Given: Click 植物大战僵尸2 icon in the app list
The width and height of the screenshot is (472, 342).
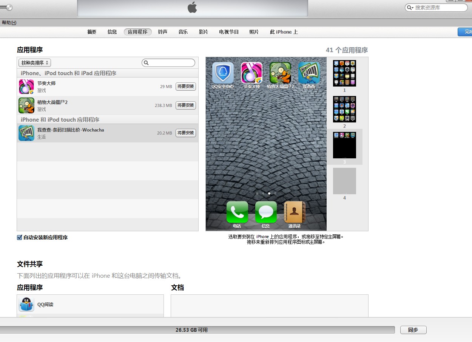Looking at the screenshot, I should [26, 105].
